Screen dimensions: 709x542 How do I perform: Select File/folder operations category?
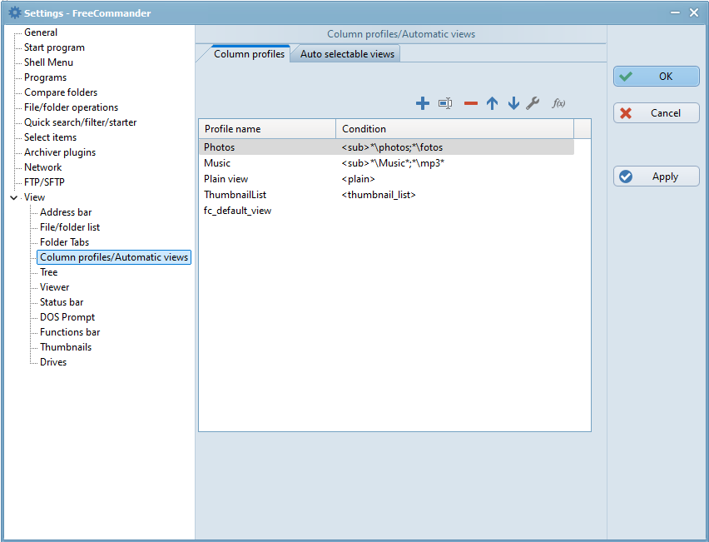pyautogui.click(x=71, y=107)
